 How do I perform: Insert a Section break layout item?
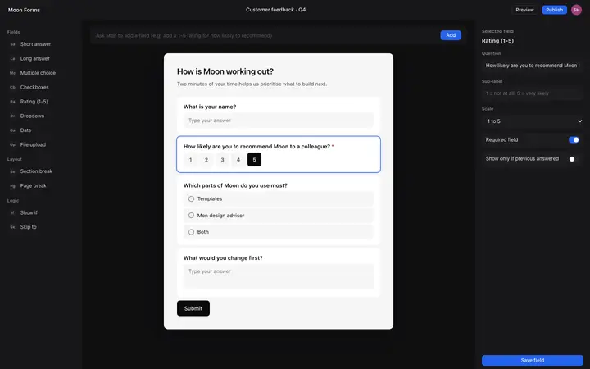coord(41,171)
